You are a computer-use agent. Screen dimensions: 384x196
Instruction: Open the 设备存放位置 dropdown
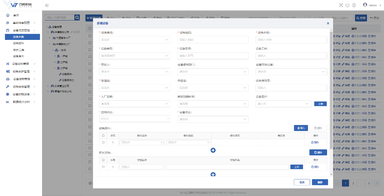point(291,72)
